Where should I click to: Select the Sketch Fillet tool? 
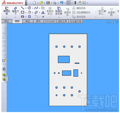(36, 17)
